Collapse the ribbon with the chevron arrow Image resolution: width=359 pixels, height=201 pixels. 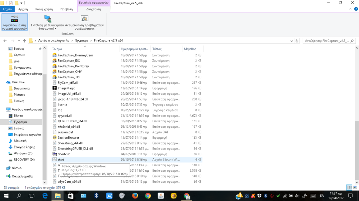click(x=351, y=9)
